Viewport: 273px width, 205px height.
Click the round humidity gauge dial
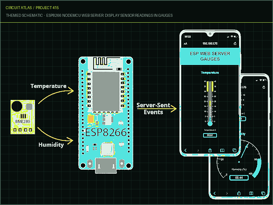pos(239,159)
